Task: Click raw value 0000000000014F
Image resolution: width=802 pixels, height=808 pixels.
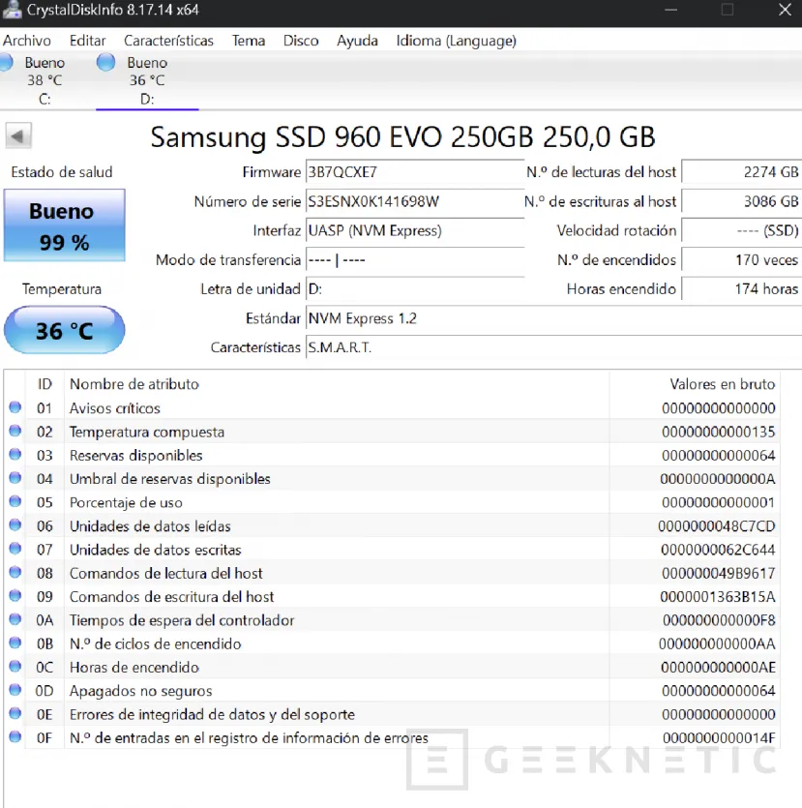Action: point(719,738)
